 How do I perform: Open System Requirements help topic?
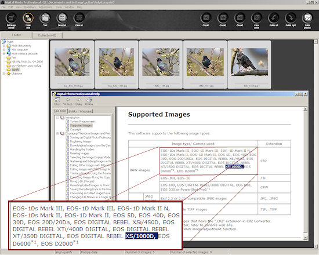click(82, 122)
